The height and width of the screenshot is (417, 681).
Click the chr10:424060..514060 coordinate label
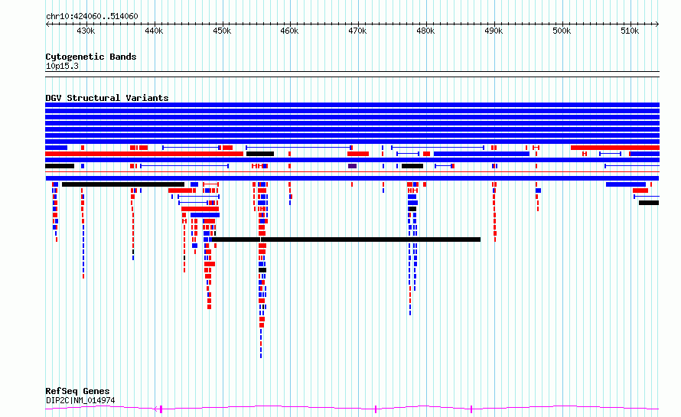tap(92, 16)
